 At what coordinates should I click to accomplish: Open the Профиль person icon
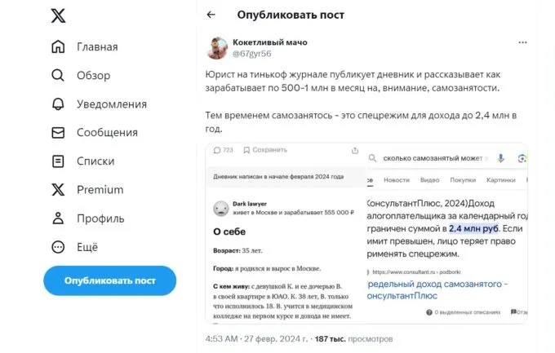click(58, 218)
